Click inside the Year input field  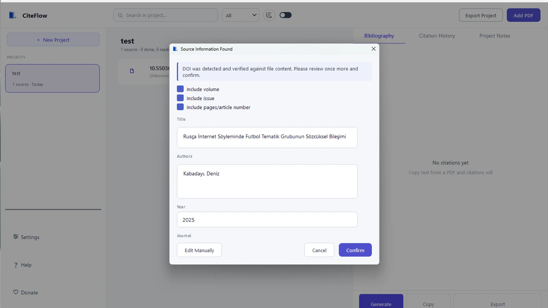(x=267, y=219)
